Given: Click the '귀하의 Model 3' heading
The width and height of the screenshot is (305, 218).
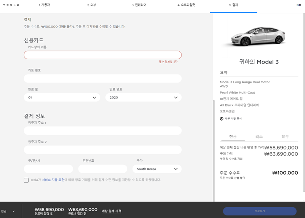Looking at the screenshot, I should pyautogui.click(x=259, y=62).
